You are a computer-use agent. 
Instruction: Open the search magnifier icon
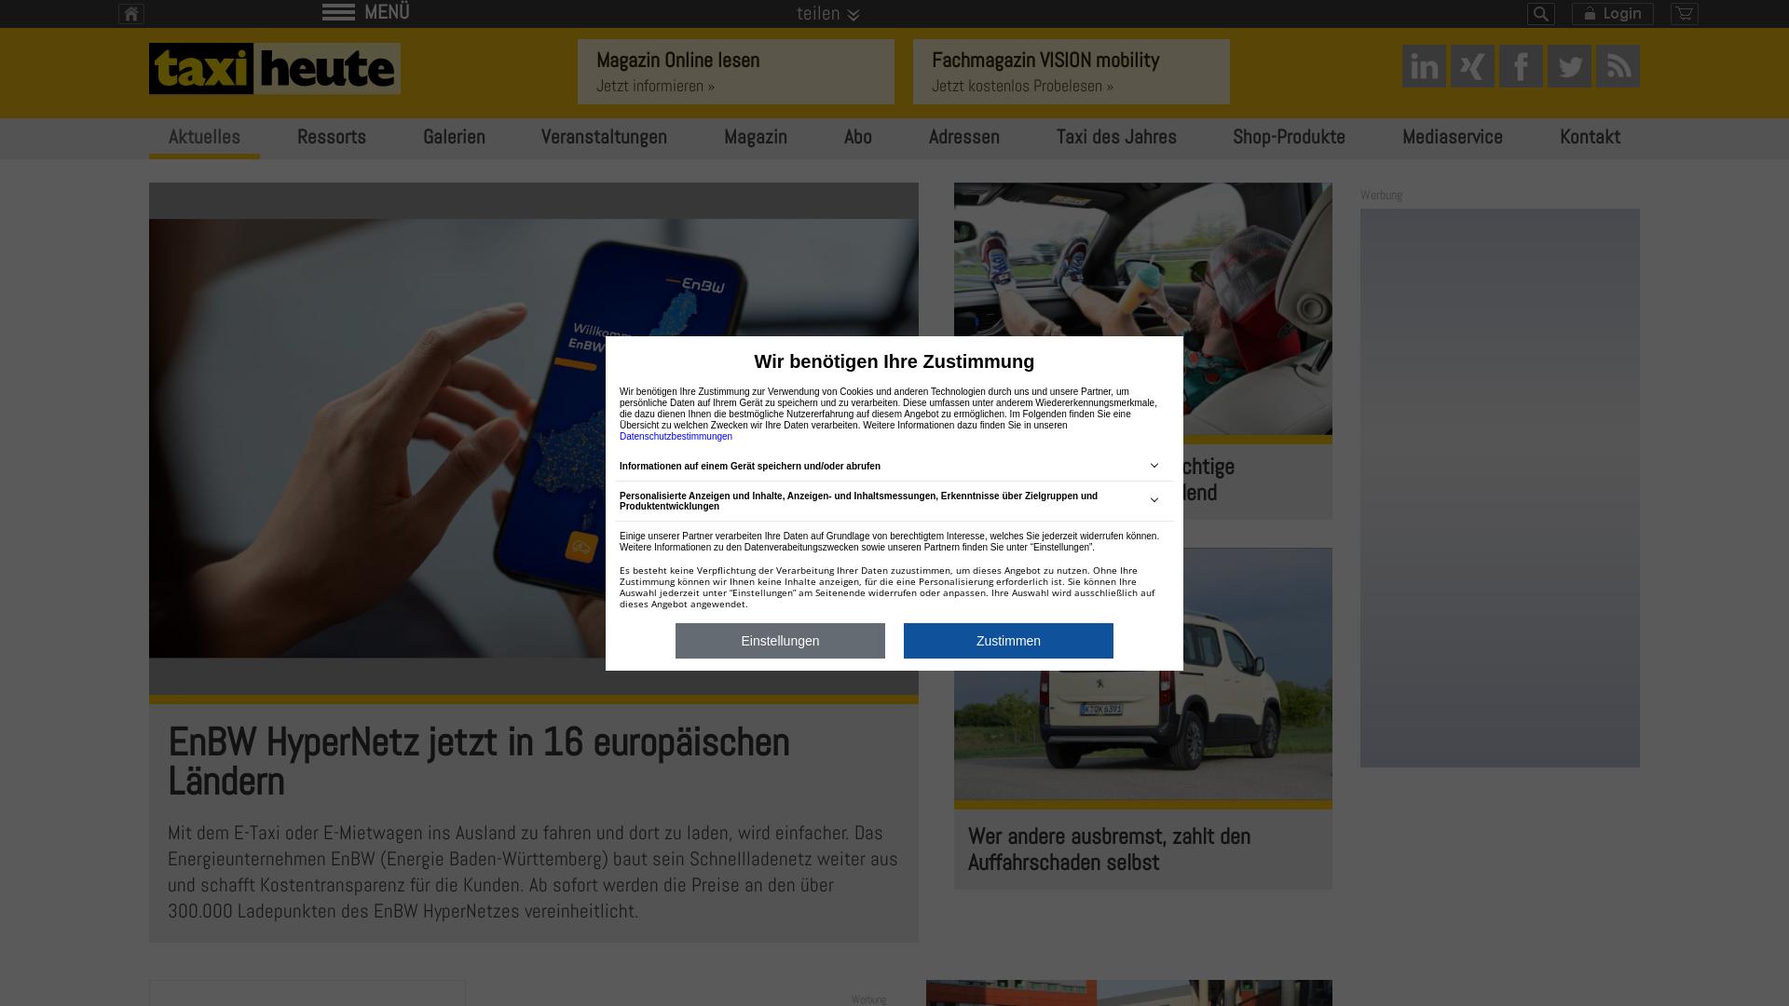point(1541,14)
